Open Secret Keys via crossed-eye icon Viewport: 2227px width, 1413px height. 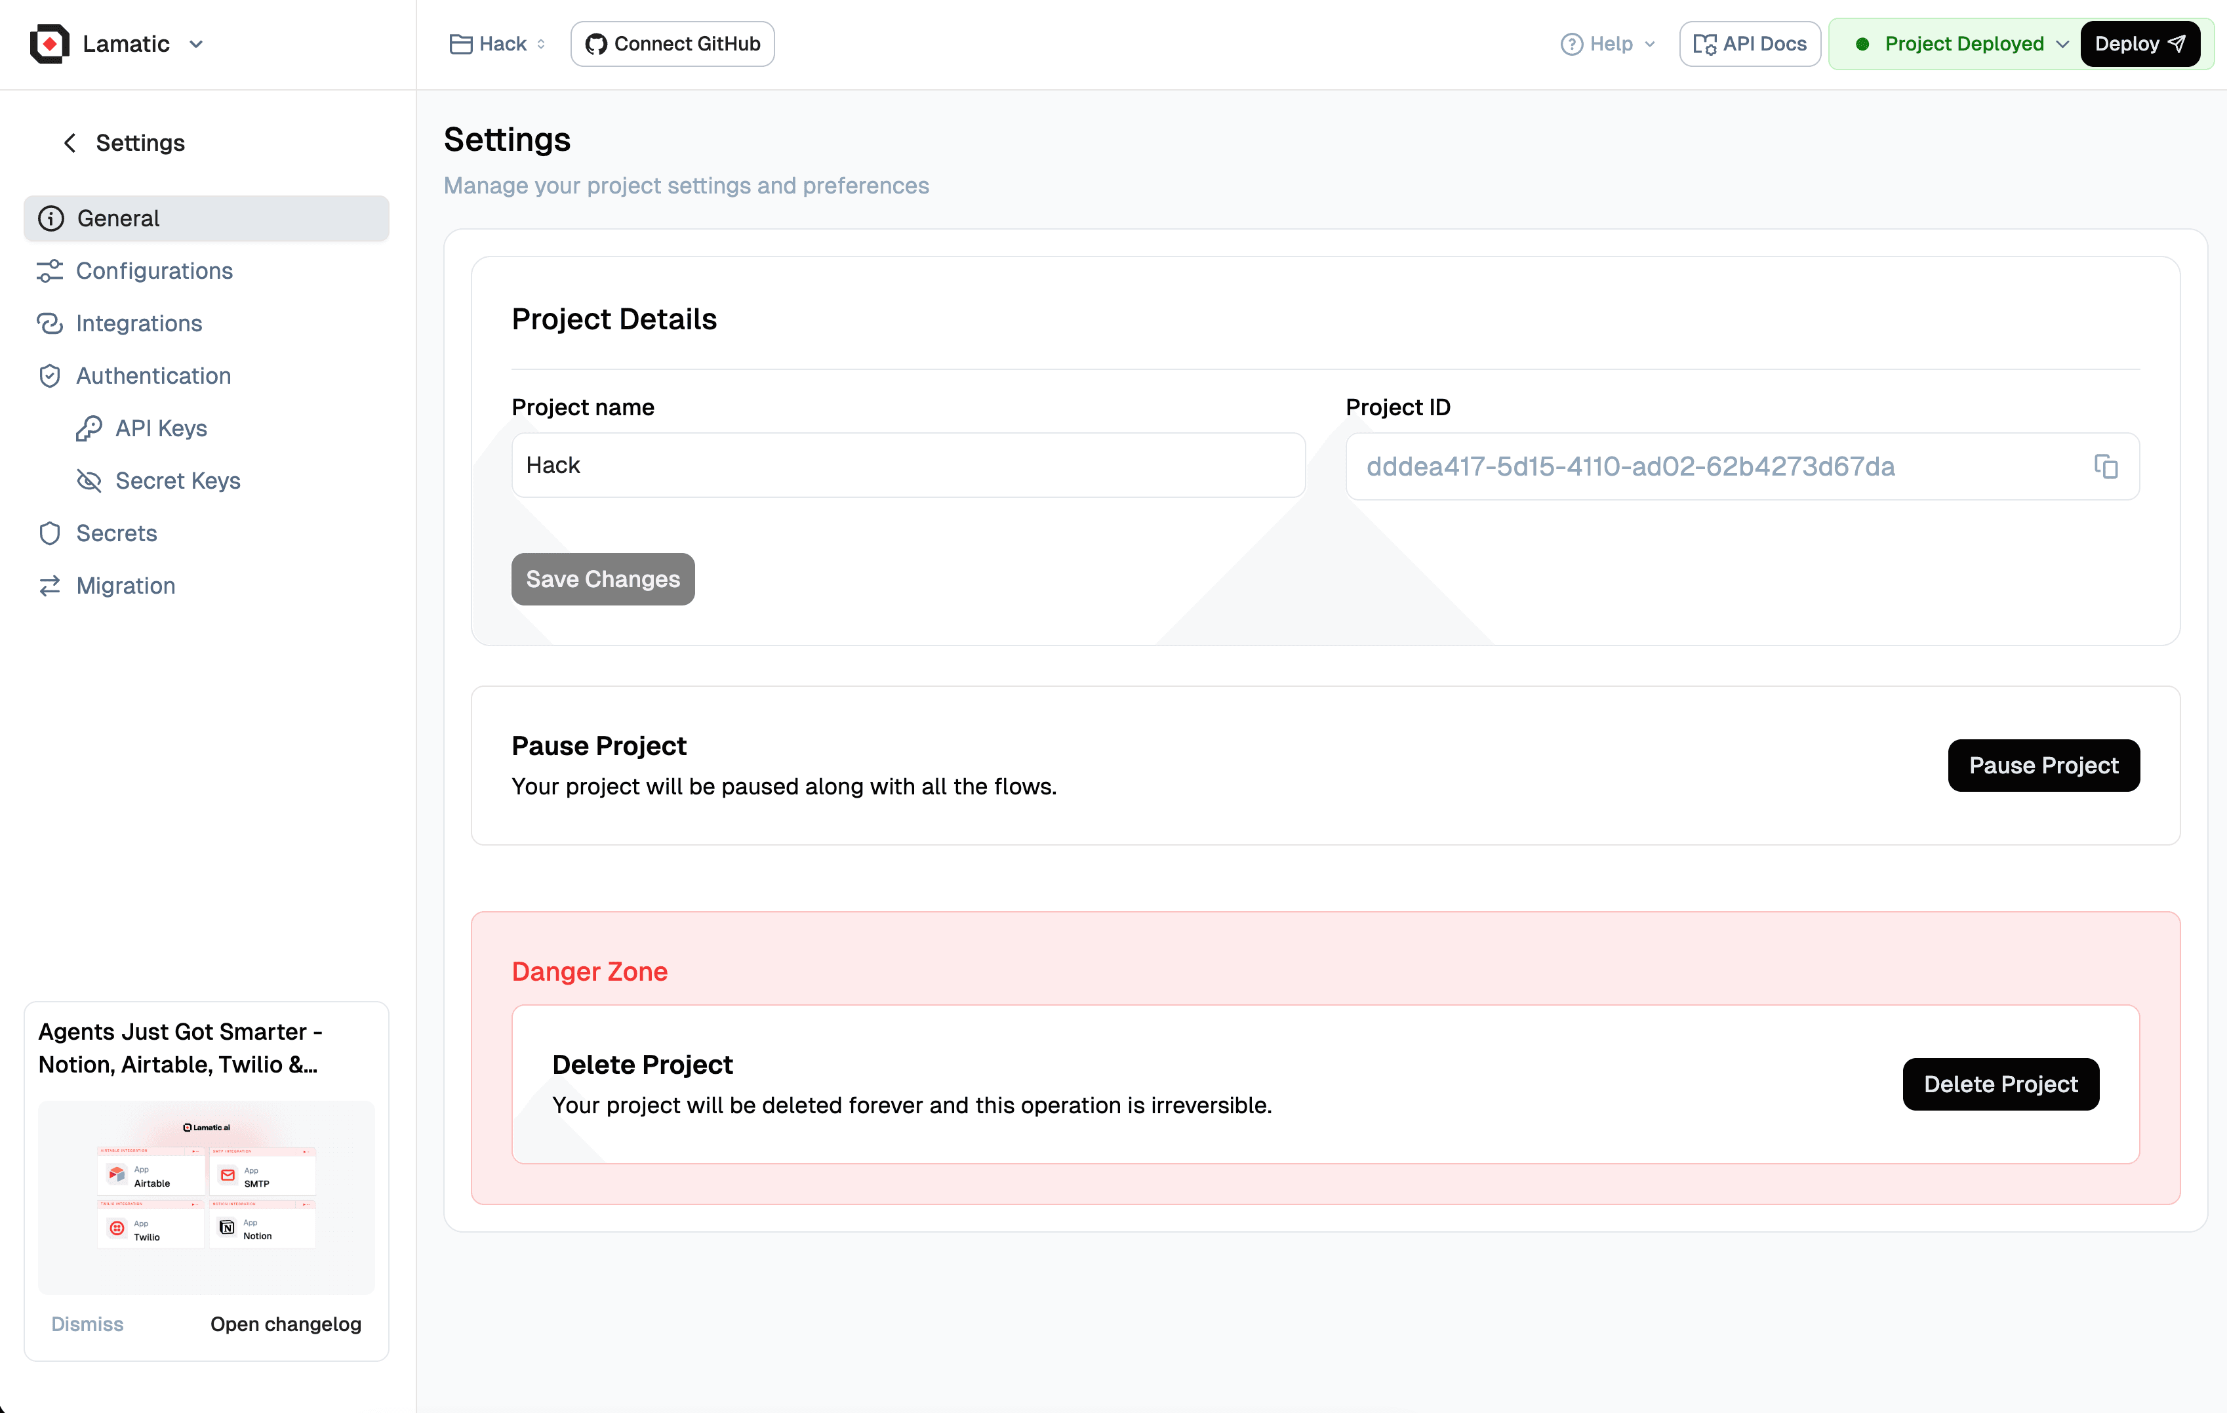[x=89, y=480]
